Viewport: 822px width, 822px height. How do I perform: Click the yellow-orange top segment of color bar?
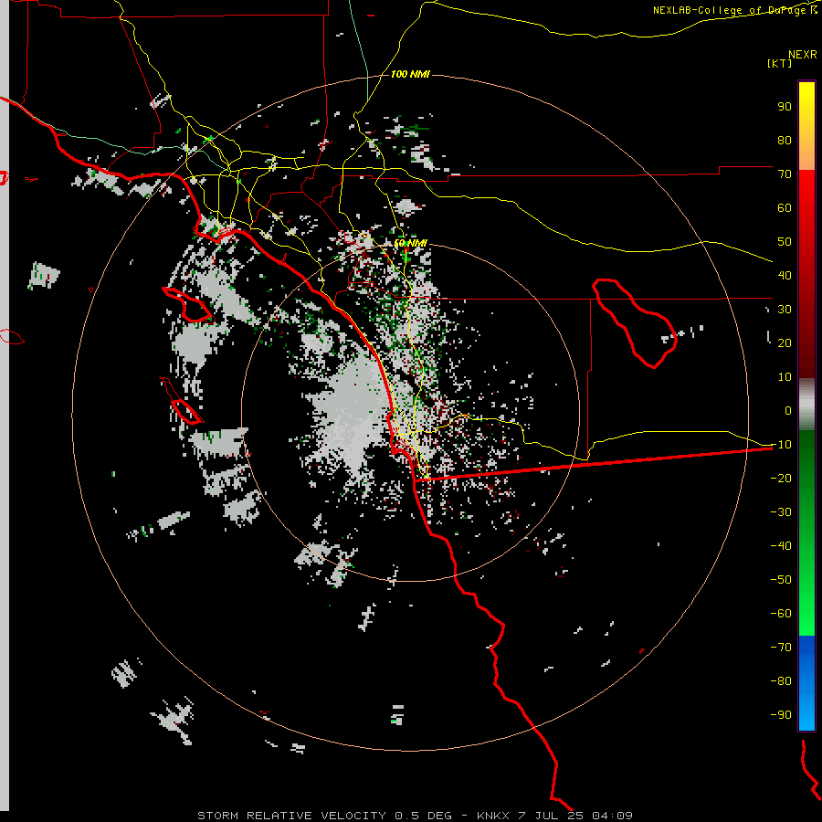pyautogui.click(x=806, y=126)
